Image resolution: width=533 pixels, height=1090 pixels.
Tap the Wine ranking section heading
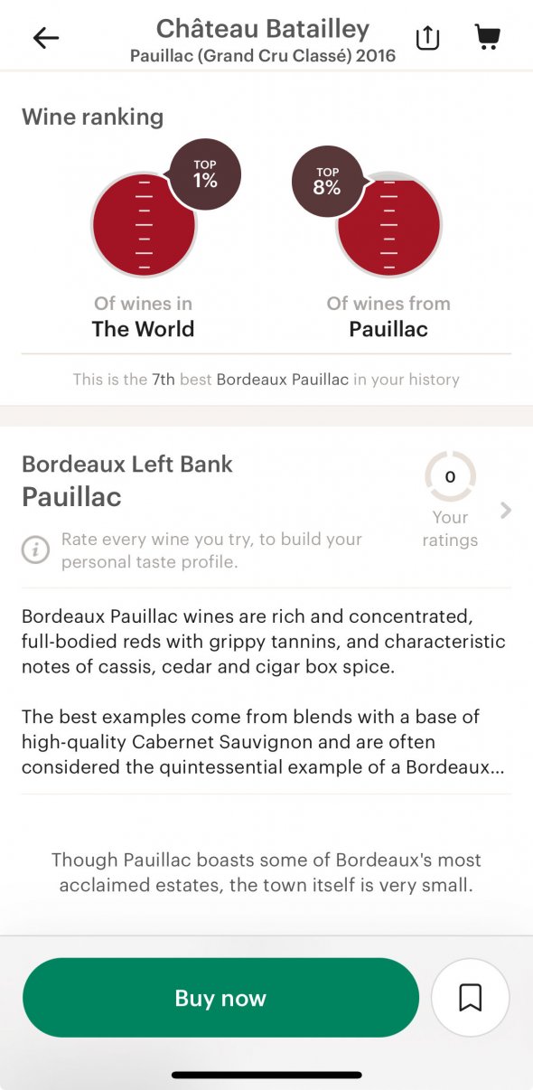(92, 117)
